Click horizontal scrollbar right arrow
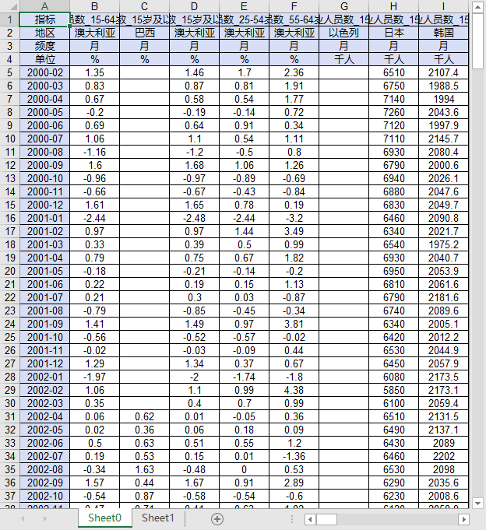486x530 pixels. click(463, 519)
